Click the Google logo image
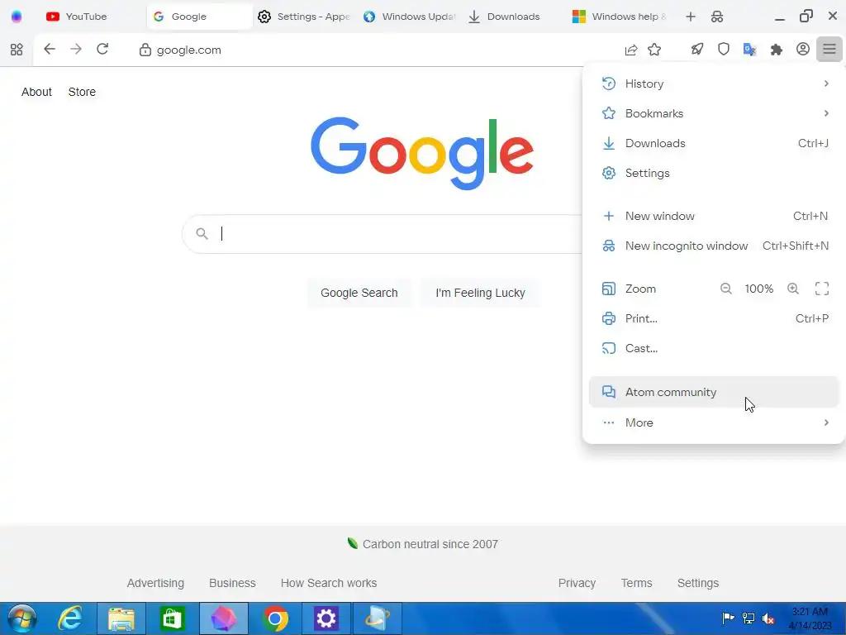846x635 pixels. click(x=422, y=153)
